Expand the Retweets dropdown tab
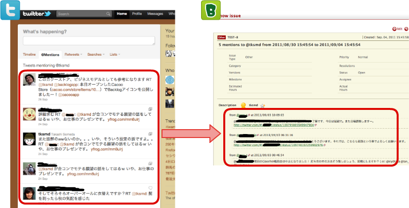 point(73,54)
